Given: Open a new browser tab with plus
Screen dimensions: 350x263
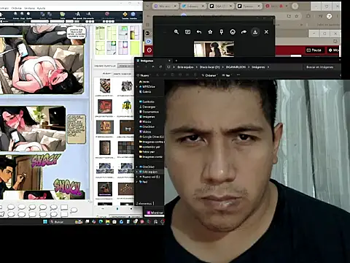Looking at the screenshot, I should point(295,6).
